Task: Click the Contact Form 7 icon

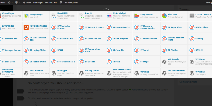Action: 192,16
